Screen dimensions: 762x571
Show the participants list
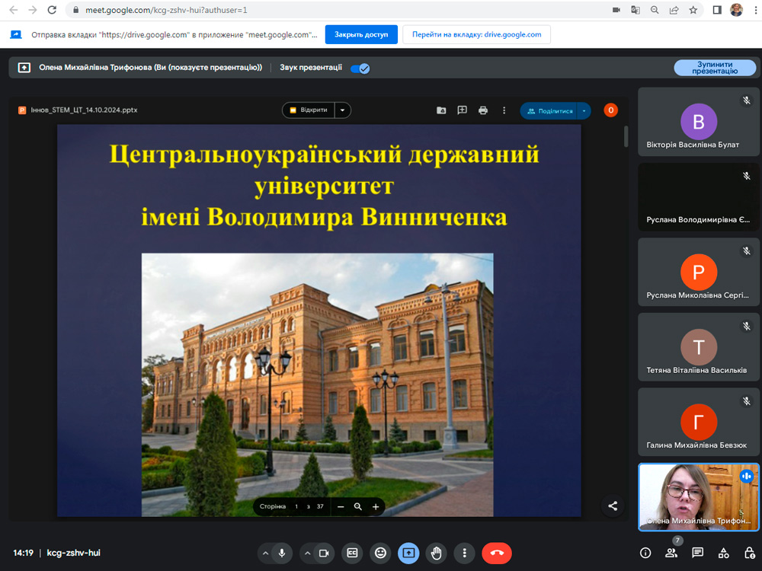click(671, 553)
